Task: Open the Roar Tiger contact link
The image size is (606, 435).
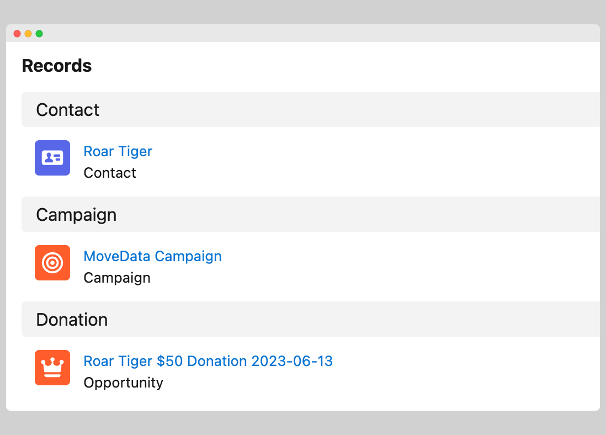Action: click(118, 151)
